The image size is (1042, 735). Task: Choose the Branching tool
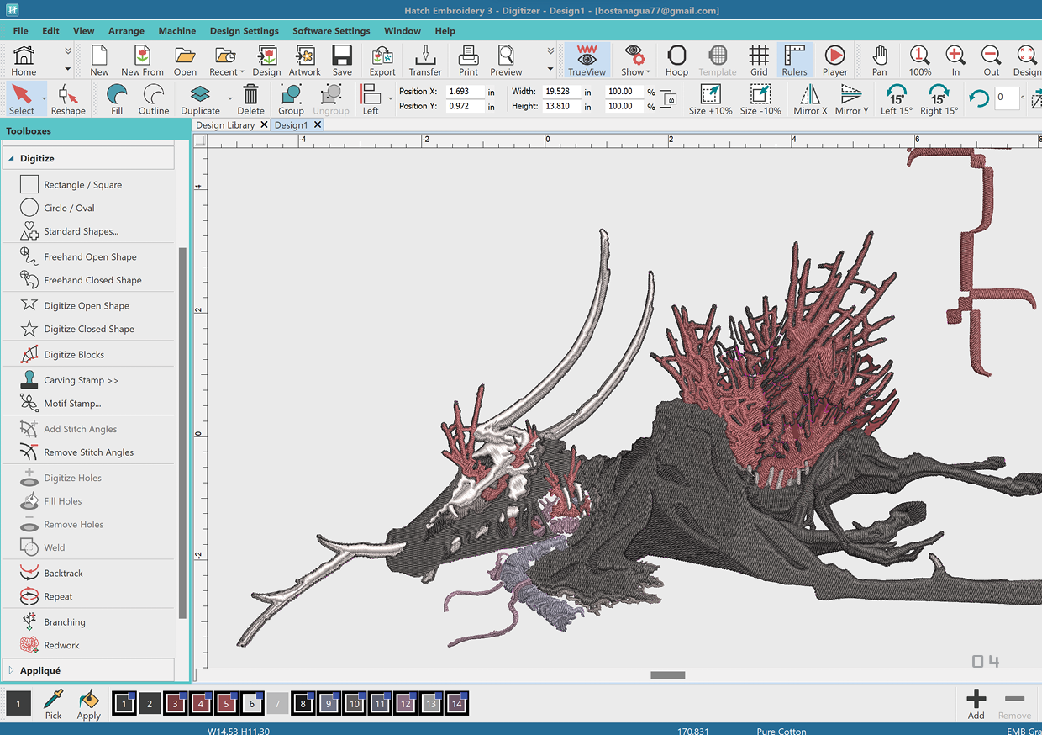coord(64,622)
